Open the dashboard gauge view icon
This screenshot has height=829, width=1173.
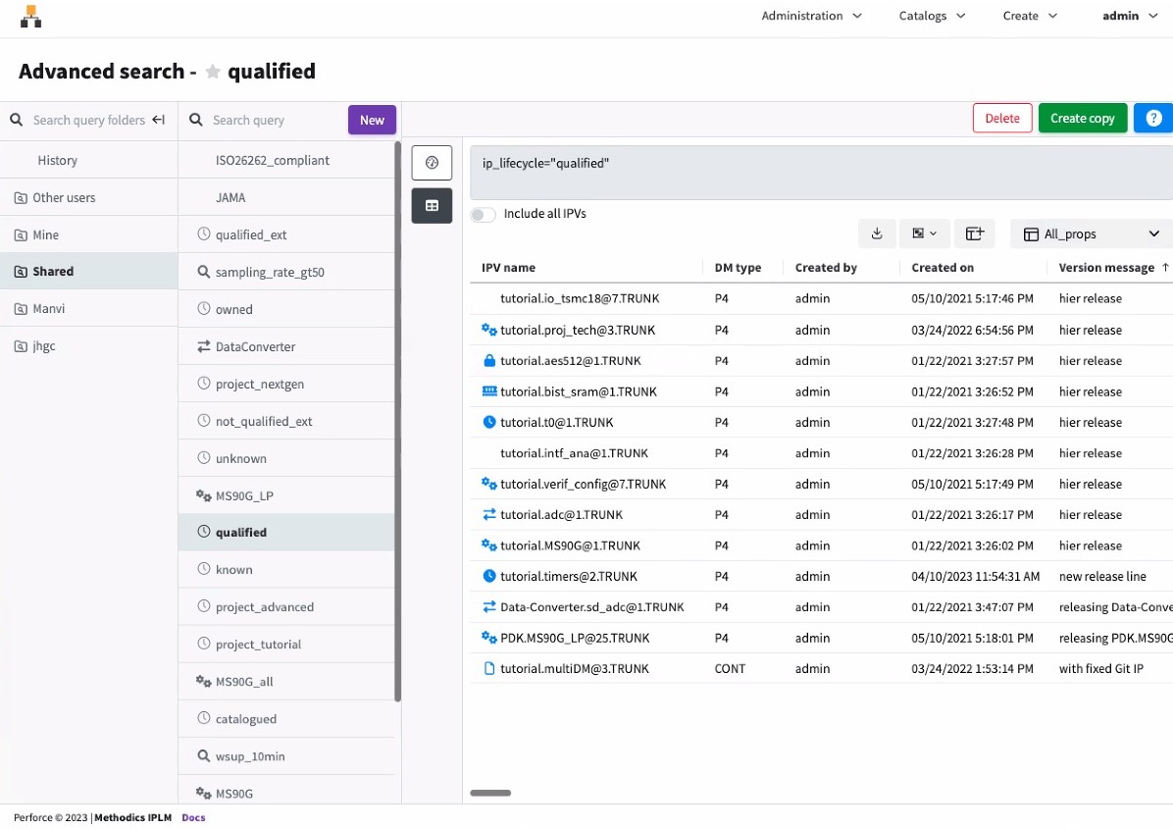pyautogui.click(x=432, y=162)
